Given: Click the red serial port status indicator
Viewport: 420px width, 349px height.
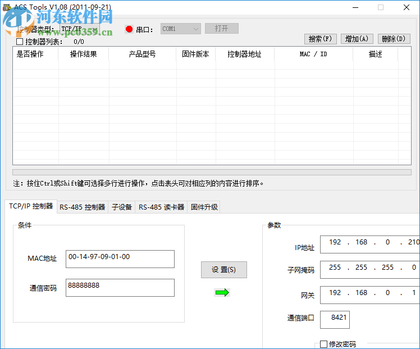Looking at the screenshot, I should pos(129,29).
